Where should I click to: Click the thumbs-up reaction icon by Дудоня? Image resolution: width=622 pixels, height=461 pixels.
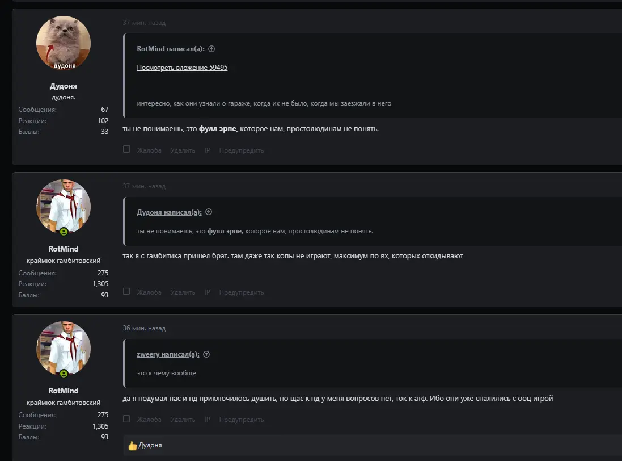133,446
